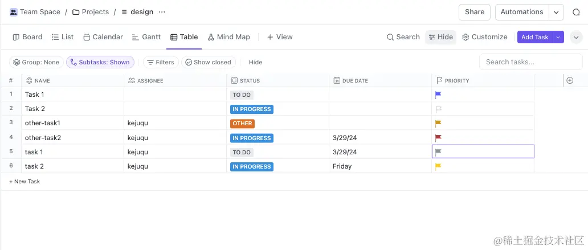Click the Projects folder icon in breadcrumb
Viewport: 588px width, 250px height.
point(76,12)
